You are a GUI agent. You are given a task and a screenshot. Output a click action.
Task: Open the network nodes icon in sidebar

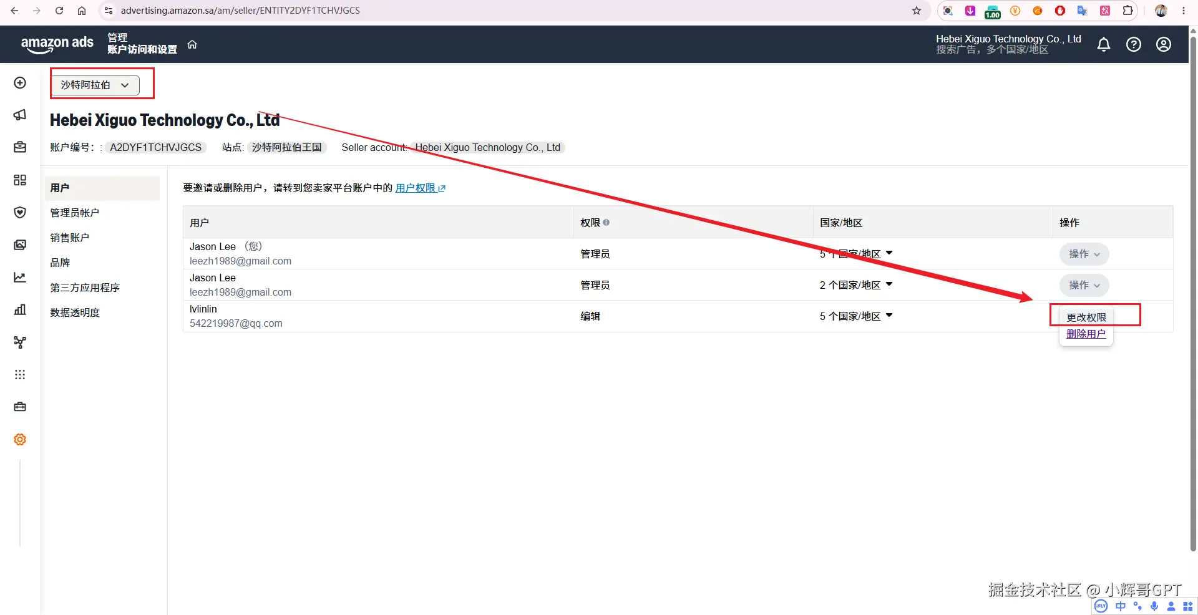(20, 342)
